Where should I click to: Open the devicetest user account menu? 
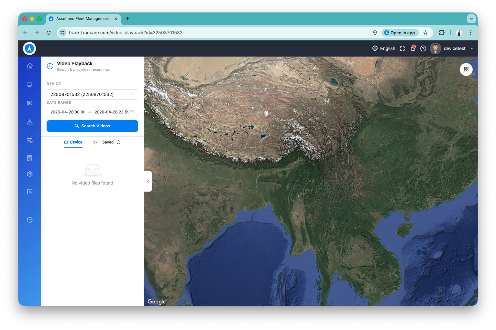[x=452, y=48]
